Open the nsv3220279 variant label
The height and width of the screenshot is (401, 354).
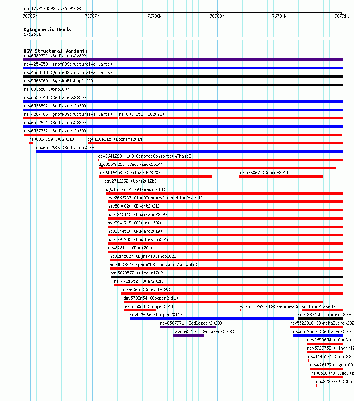335,382
